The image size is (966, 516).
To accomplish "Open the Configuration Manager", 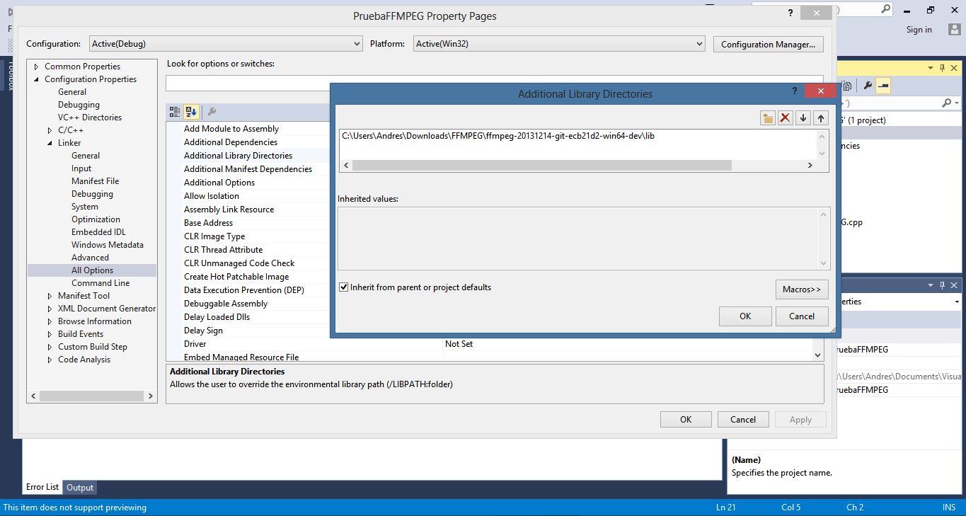I will tap(768, 43).
